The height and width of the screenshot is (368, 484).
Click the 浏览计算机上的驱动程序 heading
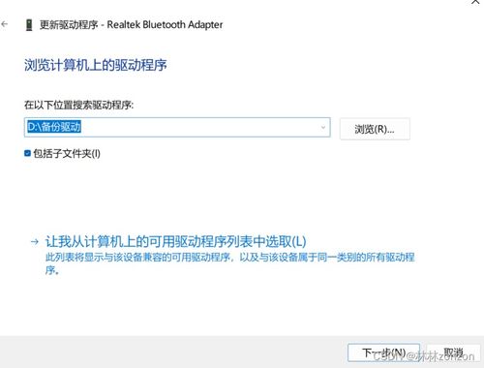click(96, 65)
